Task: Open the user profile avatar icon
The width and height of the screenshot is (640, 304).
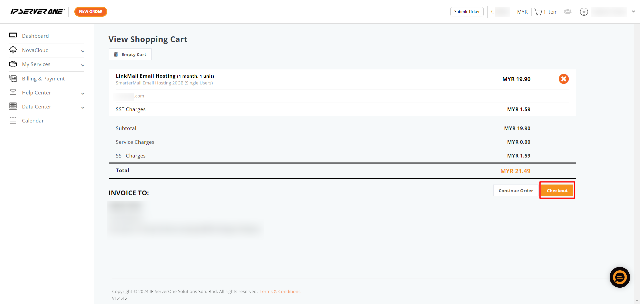Action: tap(584, 12)
